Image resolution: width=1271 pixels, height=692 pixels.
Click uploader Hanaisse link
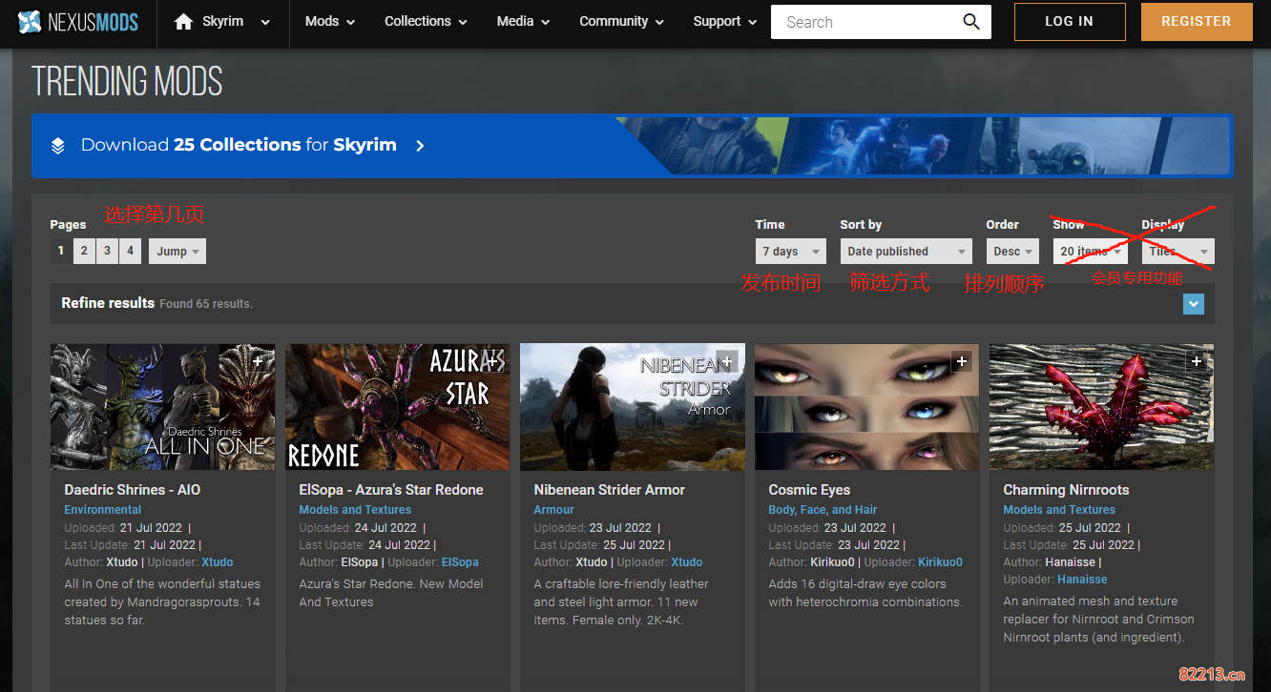click(x=1082, y=580)
